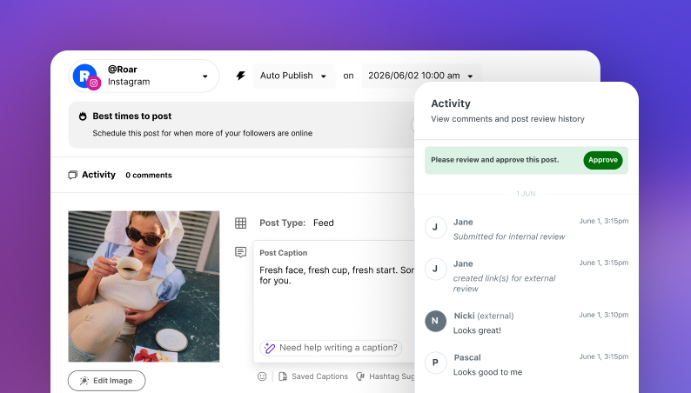
Task: Change the Post Type Feed value
Action: pos(324,223)
